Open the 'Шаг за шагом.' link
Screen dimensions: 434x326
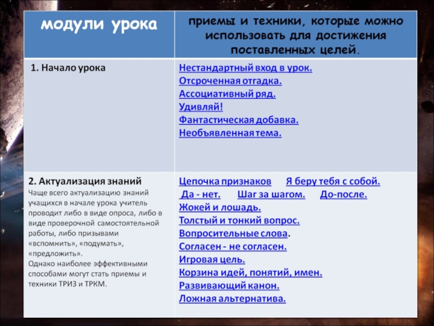pos(271,195)
